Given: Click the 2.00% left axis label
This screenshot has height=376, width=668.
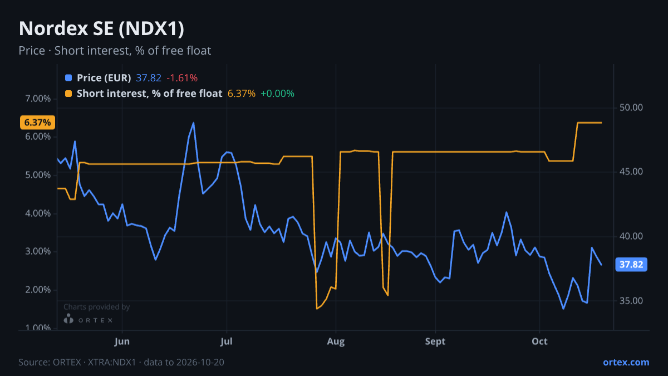Looking at the screenshot, I should tap(38, 290).
